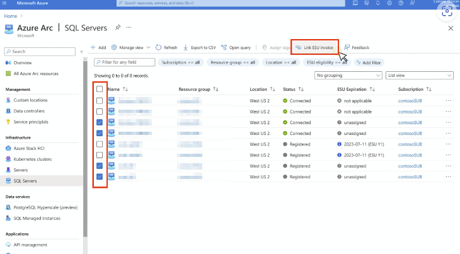
Task: Open the ellipsis menu of last Registered row
Action: [448, 176]
